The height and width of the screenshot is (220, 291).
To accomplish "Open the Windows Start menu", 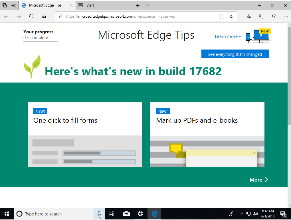I will click(7, 214).
